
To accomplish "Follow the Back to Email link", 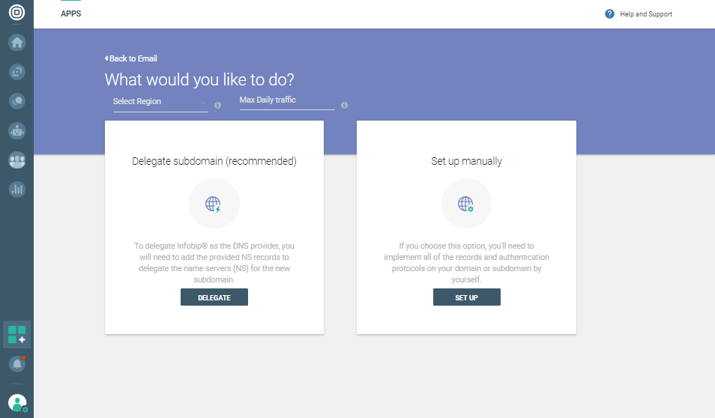I will click(131, 58).
